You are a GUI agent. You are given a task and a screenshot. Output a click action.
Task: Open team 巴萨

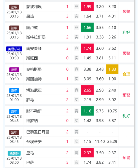[30, 162]
